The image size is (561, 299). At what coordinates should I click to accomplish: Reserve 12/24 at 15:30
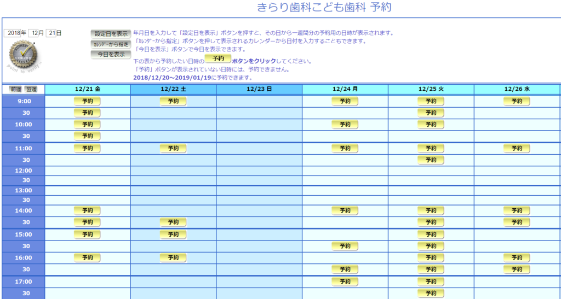[345, 246]
